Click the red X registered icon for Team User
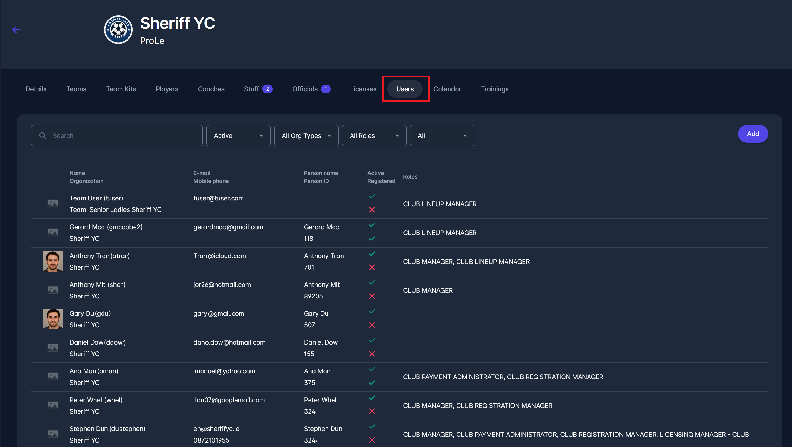This screenshot has height=447, width=792. point(372,210)
